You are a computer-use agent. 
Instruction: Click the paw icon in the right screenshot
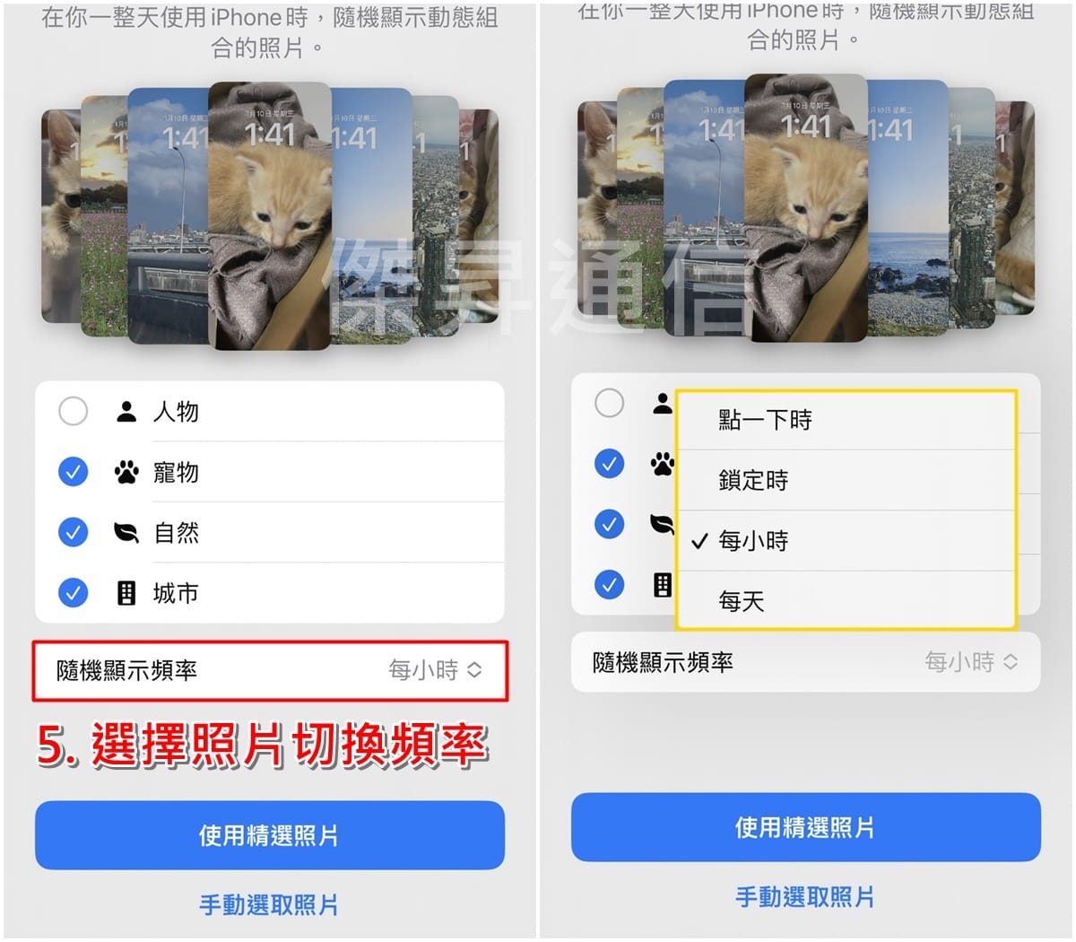[x=663, y=464]
